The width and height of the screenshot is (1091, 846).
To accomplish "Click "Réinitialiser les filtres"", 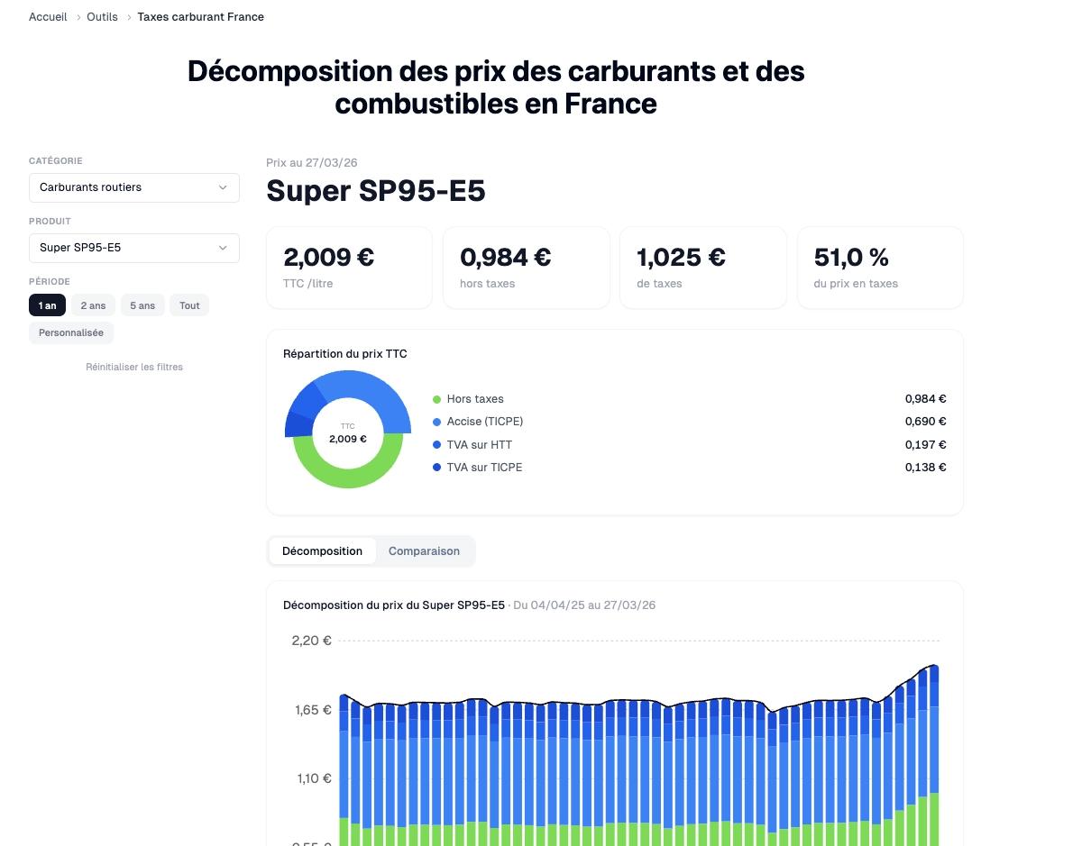I will (x=133, y=367).
